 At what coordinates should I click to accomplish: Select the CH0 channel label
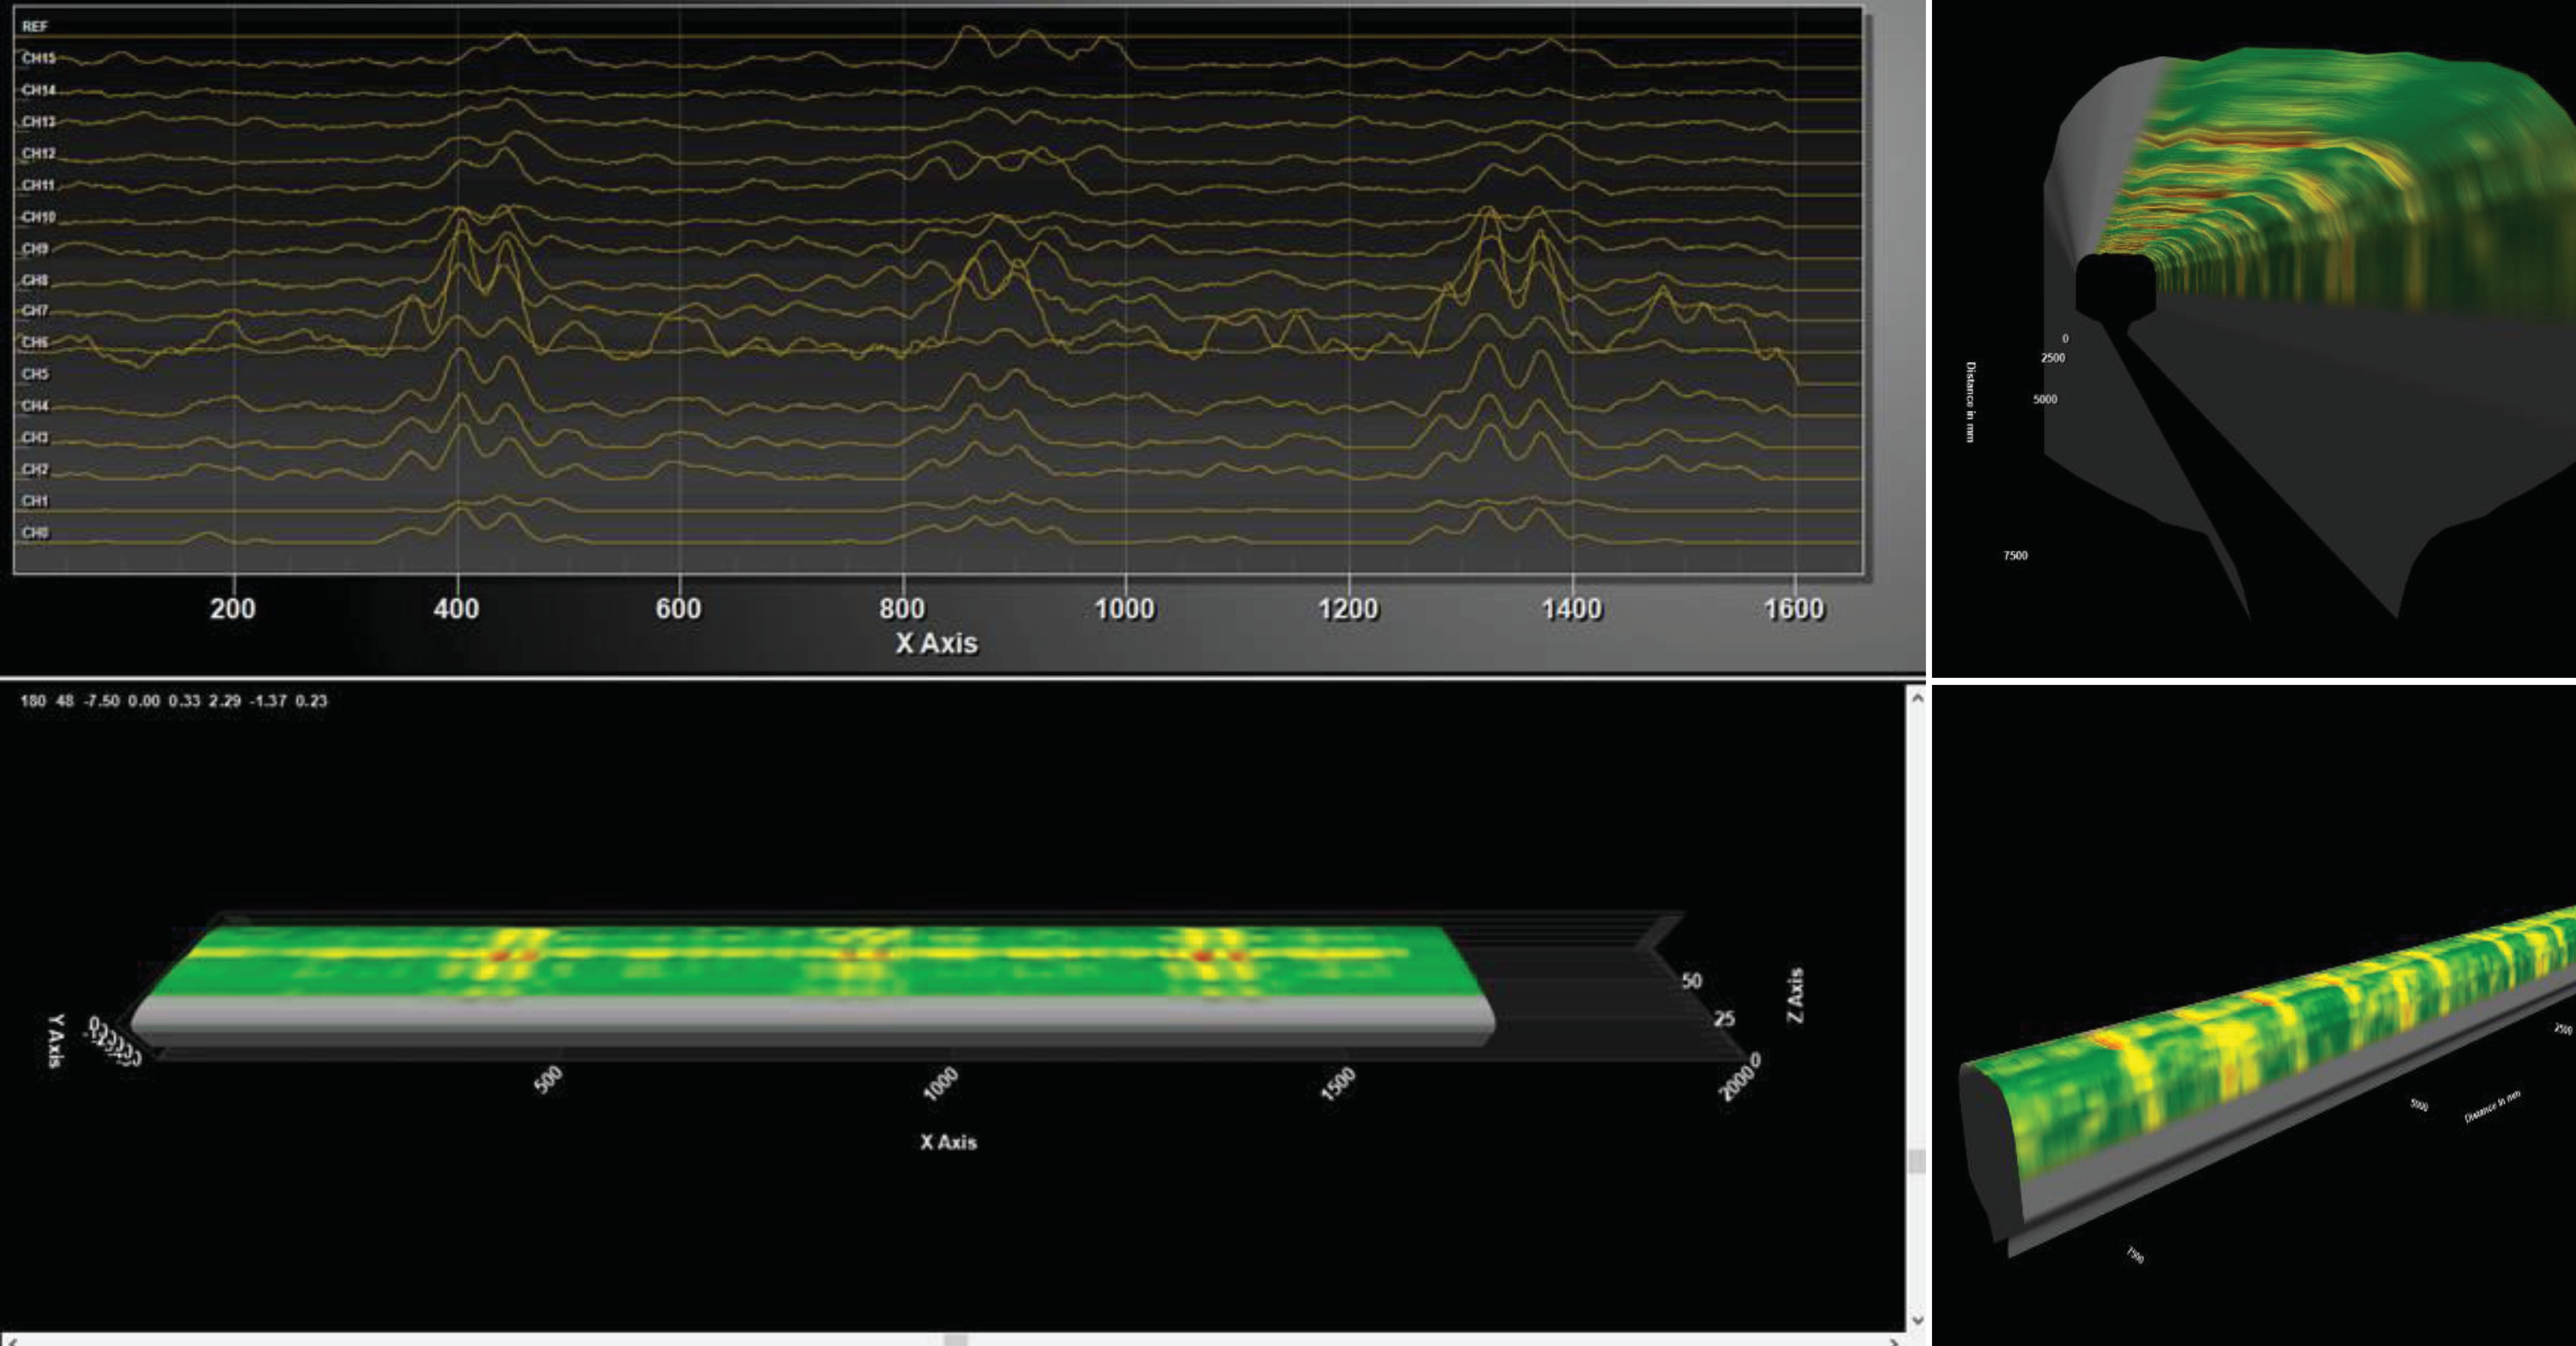(35, 533)
